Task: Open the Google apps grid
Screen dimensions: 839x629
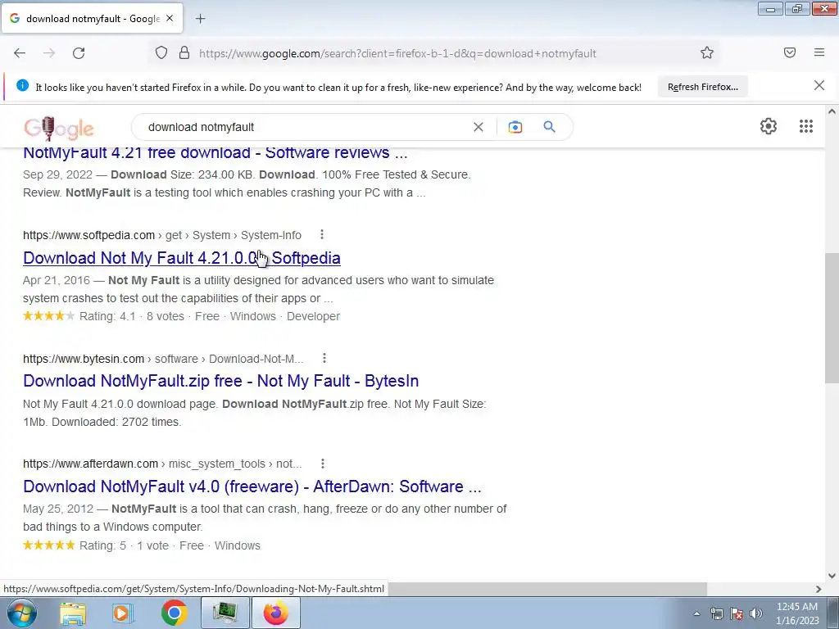Action: (x=806, y=126)
